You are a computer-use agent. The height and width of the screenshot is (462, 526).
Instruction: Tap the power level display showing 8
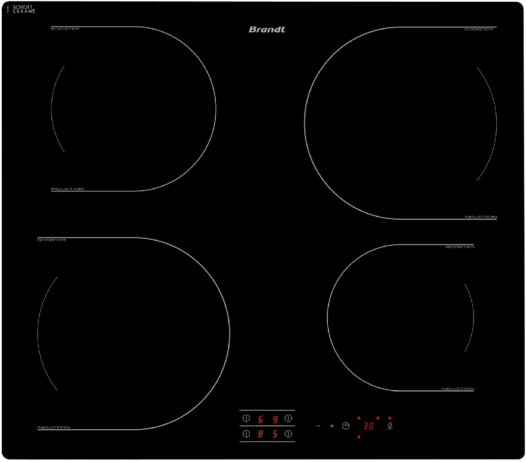pyautogui.click(x=260, y=434)
